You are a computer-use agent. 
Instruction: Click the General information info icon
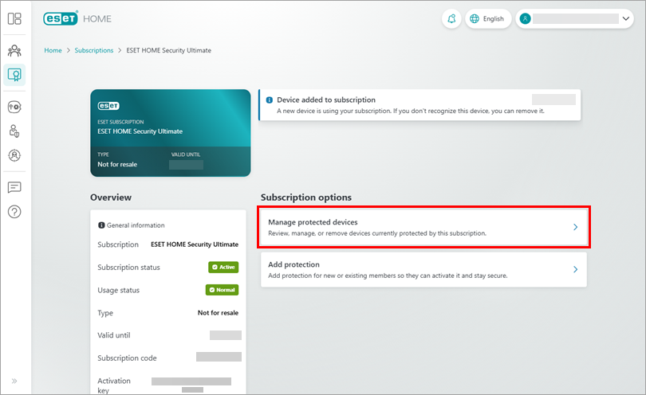tap(101, 225)
